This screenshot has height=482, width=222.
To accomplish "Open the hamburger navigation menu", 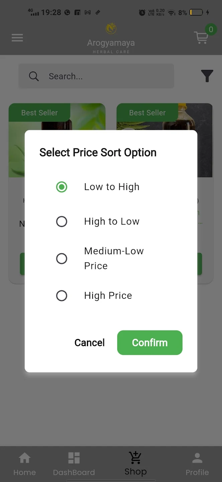I will click(x=17, y=37).
